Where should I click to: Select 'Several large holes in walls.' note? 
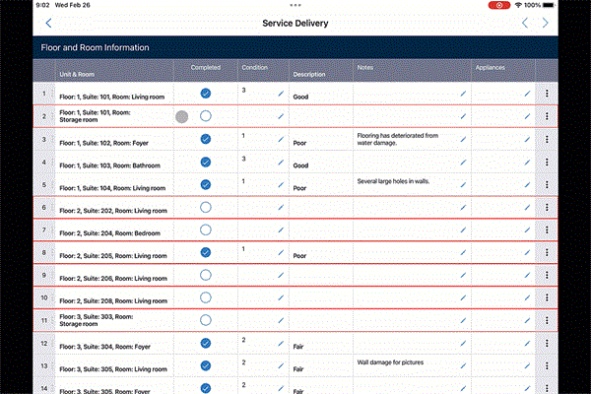coord(393,181)
